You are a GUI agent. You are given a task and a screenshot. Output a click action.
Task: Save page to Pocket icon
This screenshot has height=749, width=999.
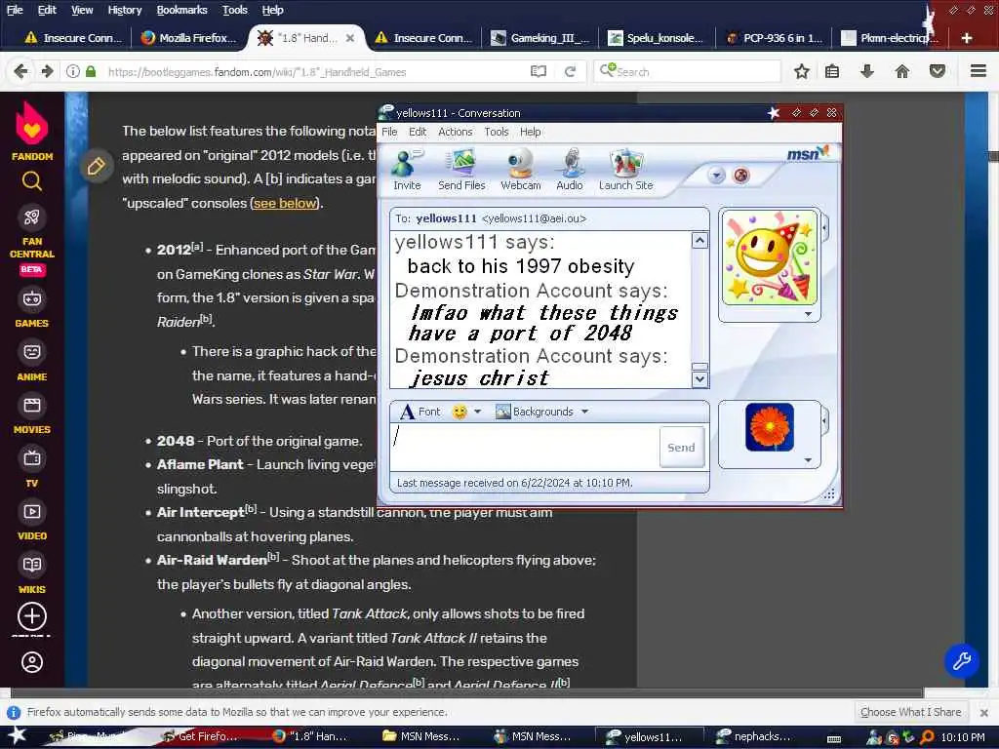[x=938, y=71]
